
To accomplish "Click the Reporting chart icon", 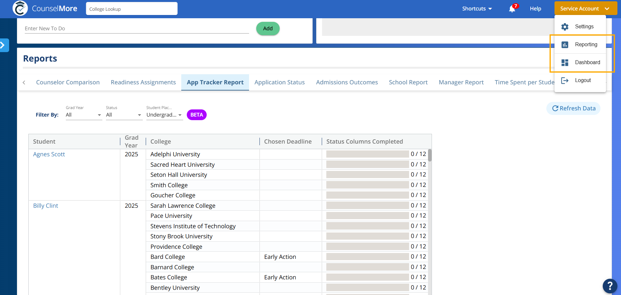I will pos(565,45).
